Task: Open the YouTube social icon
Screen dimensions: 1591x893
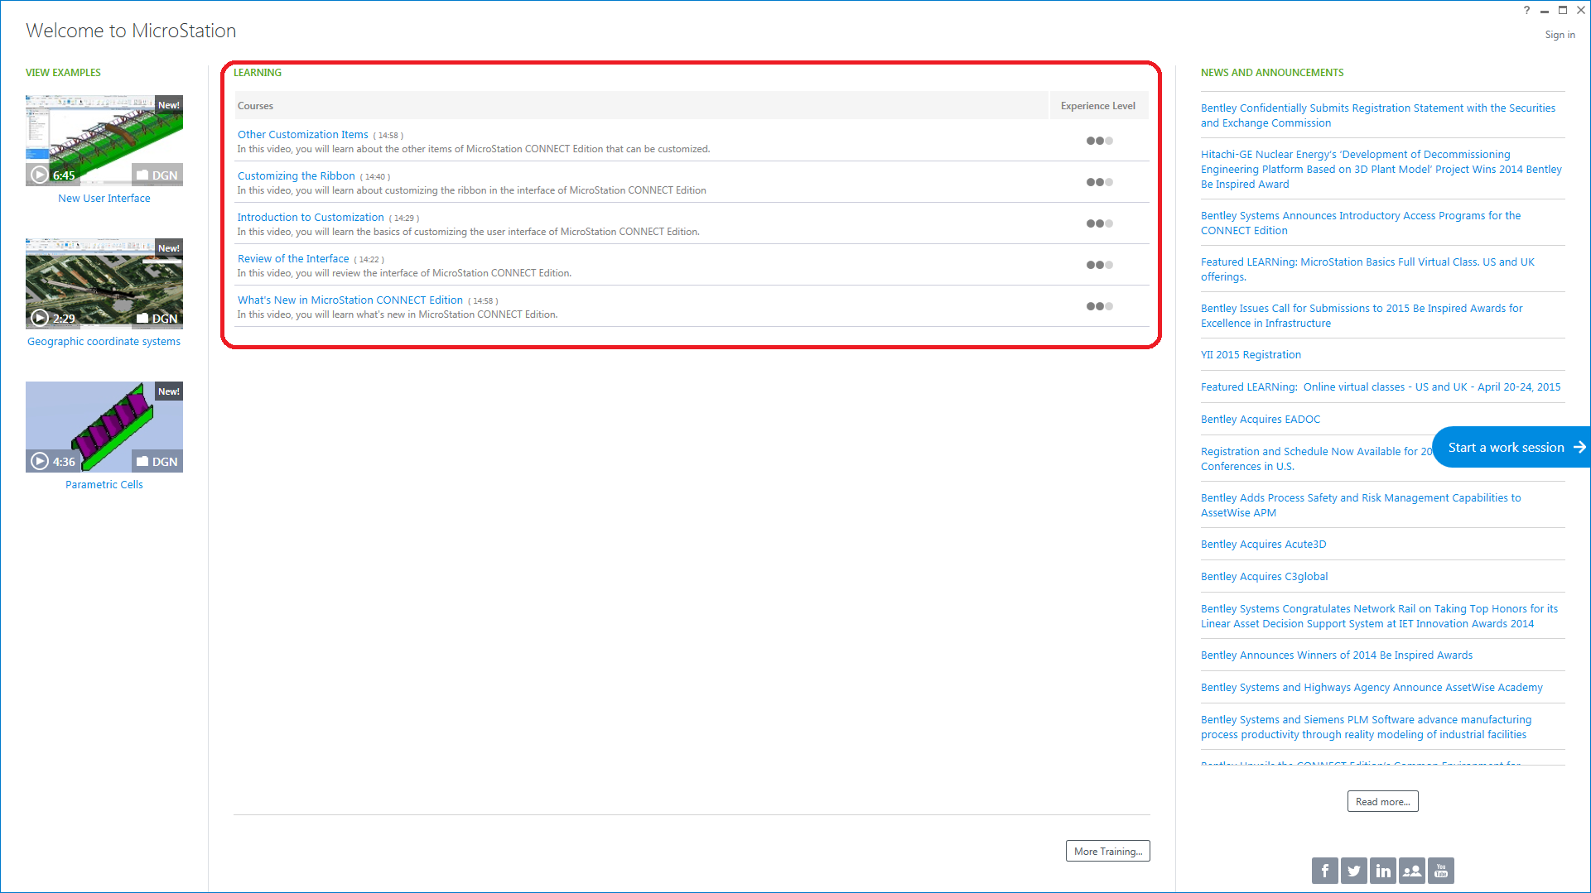Action: click(1440, 871)
